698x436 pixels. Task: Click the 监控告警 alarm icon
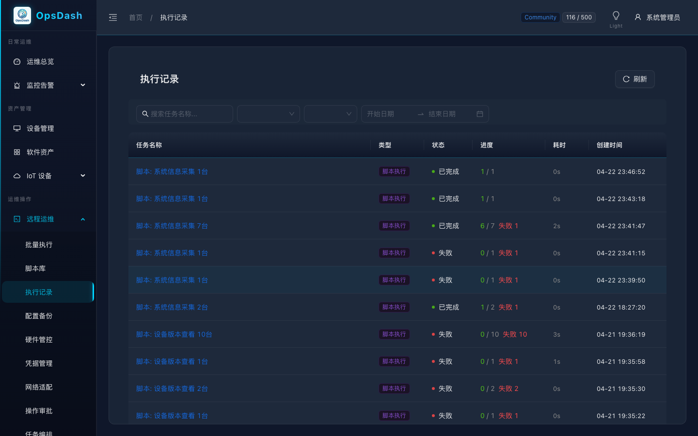tap(17, 85)
